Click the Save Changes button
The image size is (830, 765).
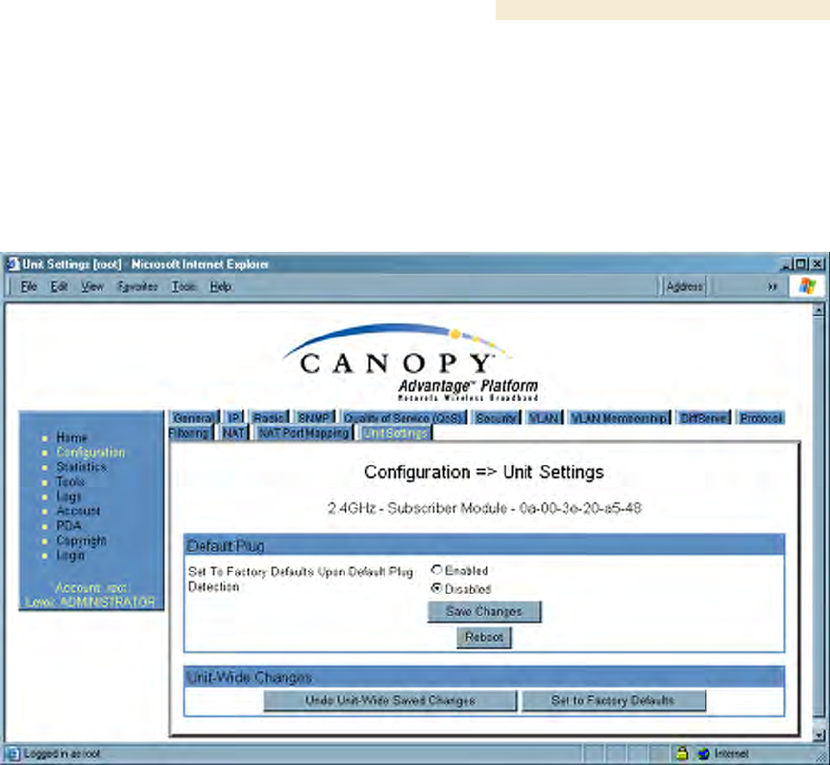tap(484, 611)
